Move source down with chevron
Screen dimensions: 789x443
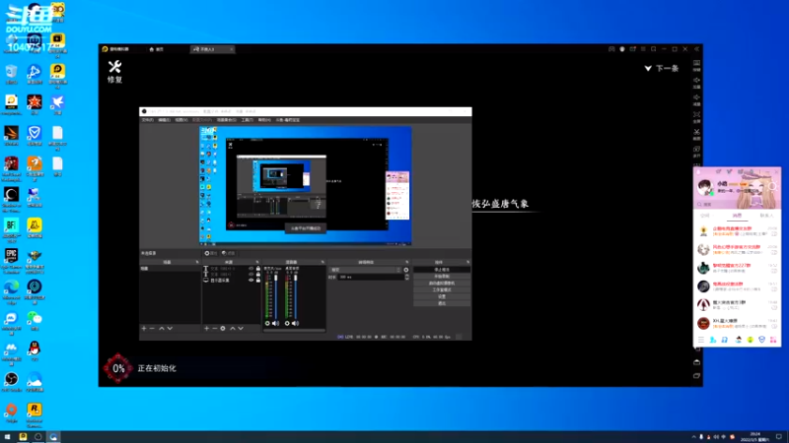coord(241,329)
